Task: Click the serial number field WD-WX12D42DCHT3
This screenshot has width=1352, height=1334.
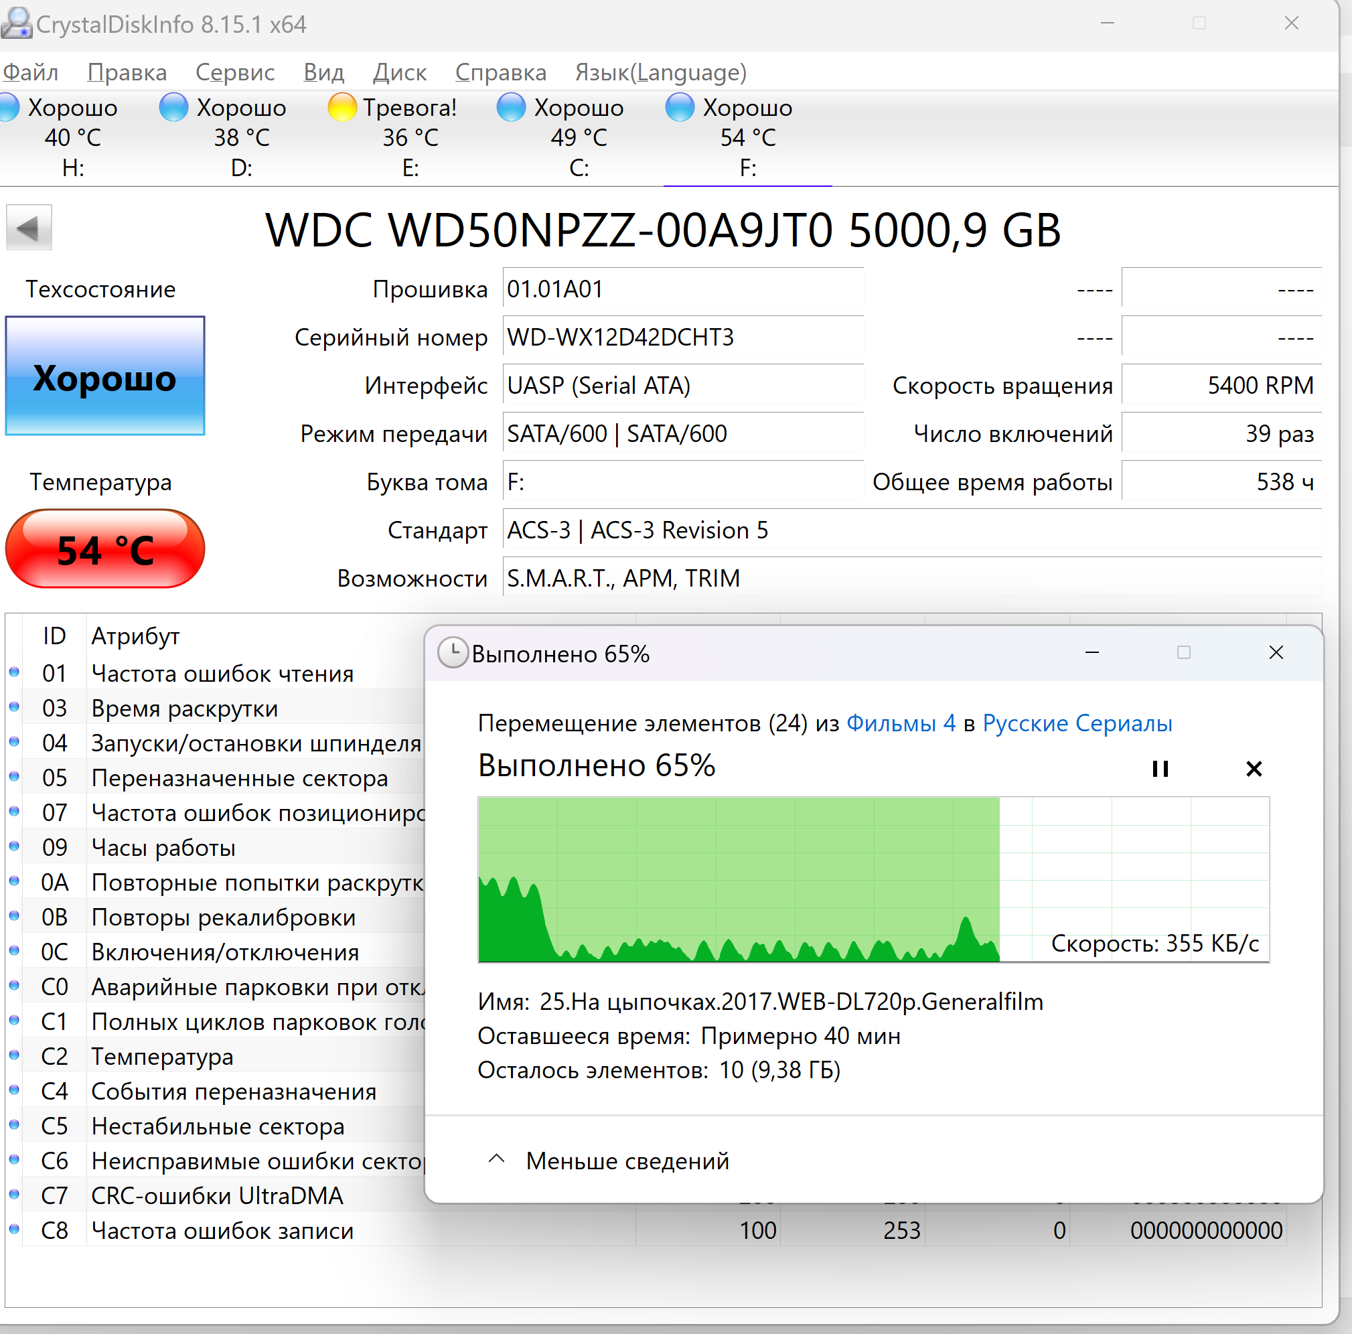Action: pyautogui.click(x=683, y=337)
